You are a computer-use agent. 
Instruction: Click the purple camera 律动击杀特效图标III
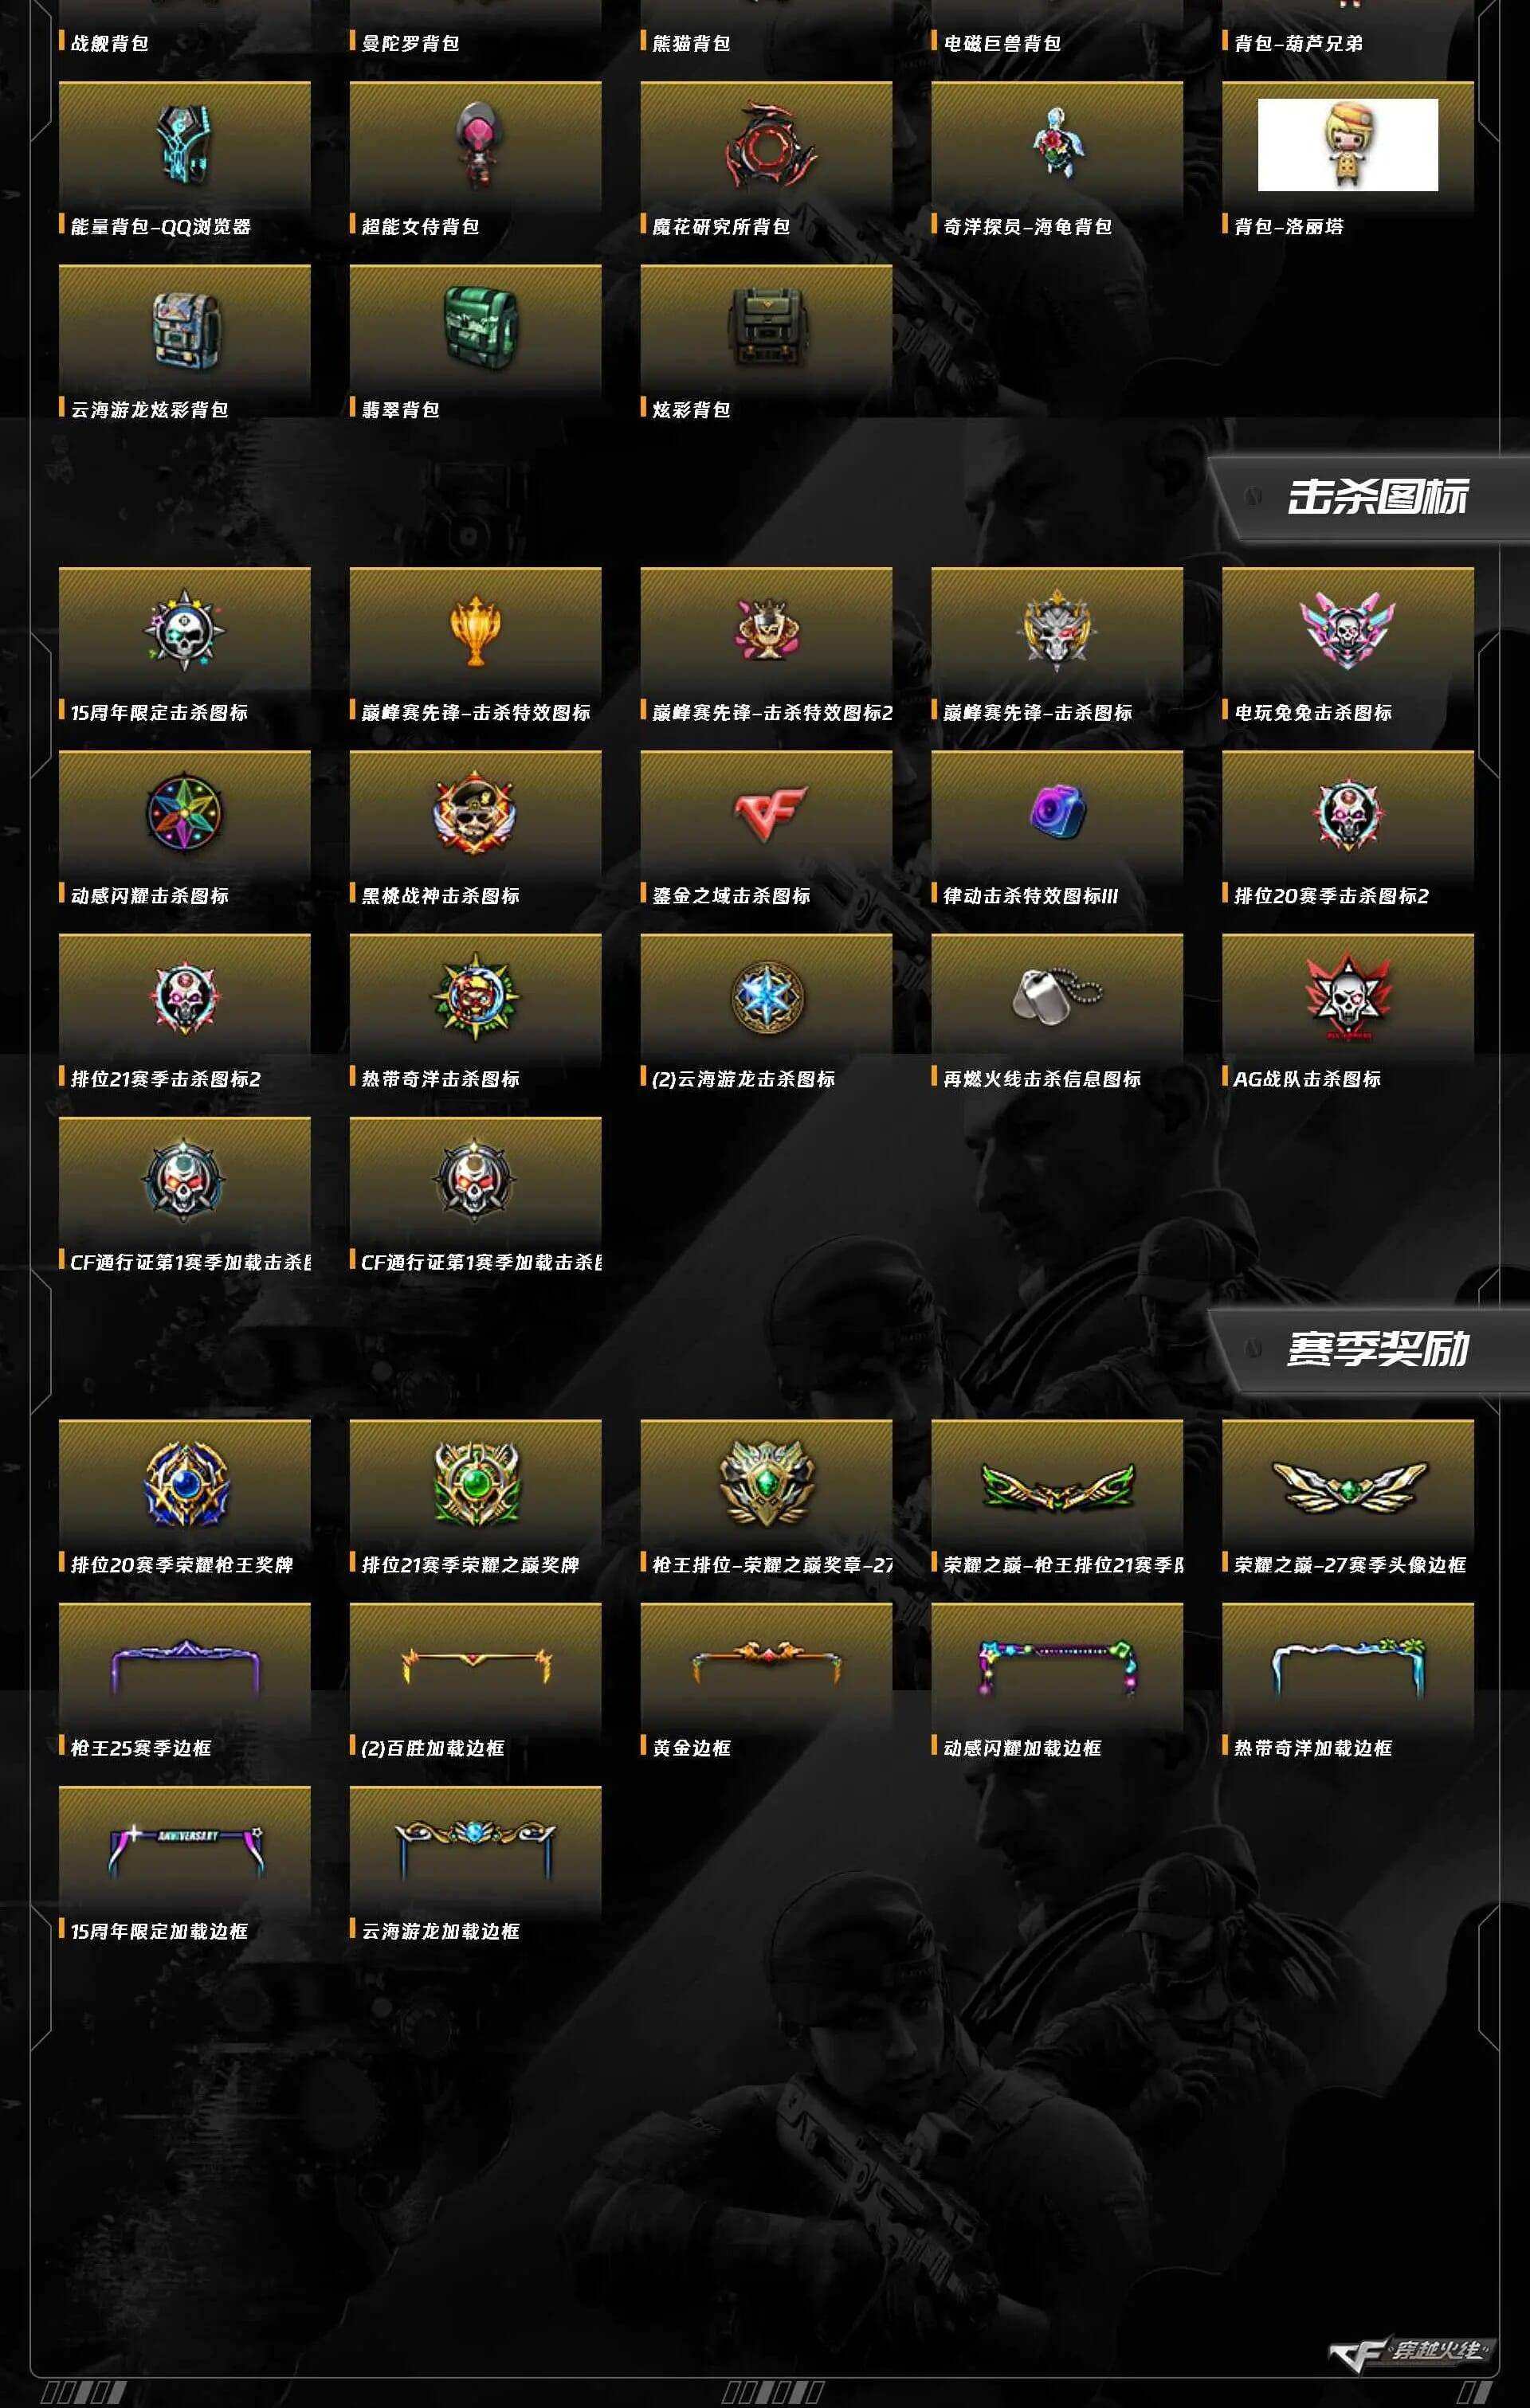pyautogui.click(x=1057, y=812)
